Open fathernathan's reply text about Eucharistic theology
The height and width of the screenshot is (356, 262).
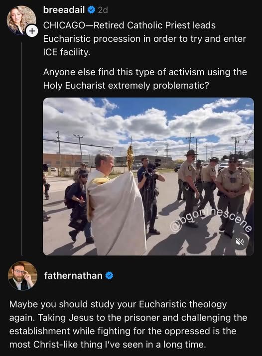(128, 324)
